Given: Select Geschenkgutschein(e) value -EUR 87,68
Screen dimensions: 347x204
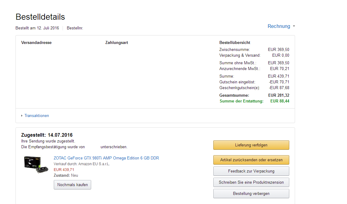Looking at the screenshot, I should (279, 88).
